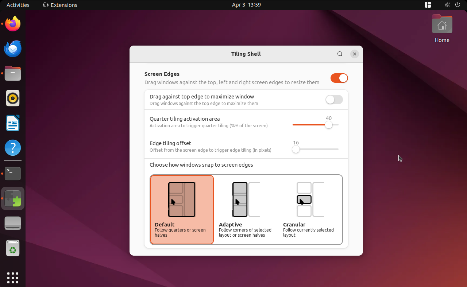This screenshot has width=467, height=287.
Task: Launch LibreOffice Writer from dock
Action: pyautogui.click(x=13, y=123)
